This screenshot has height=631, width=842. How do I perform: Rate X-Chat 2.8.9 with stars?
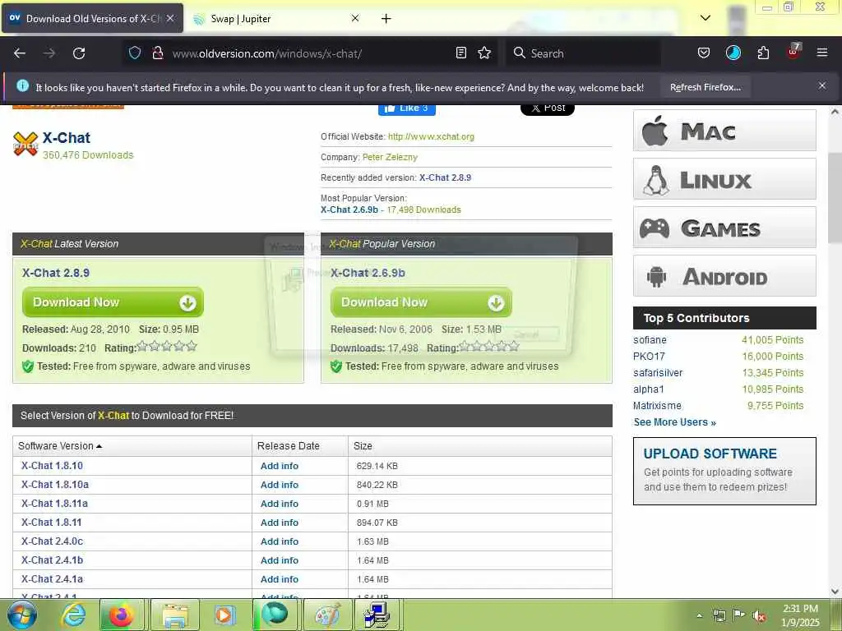point(167,346)
